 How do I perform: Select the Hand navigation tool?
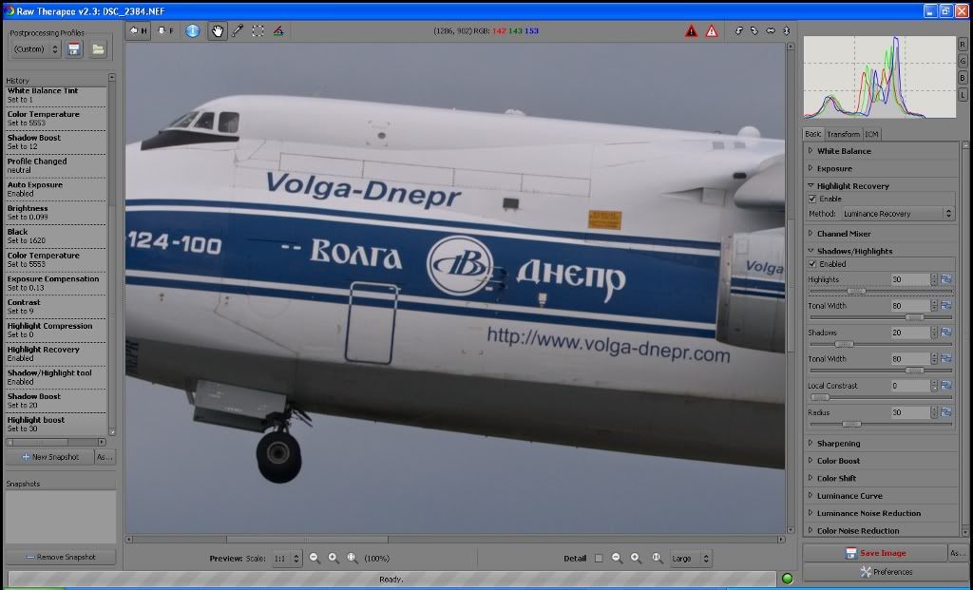218,31
